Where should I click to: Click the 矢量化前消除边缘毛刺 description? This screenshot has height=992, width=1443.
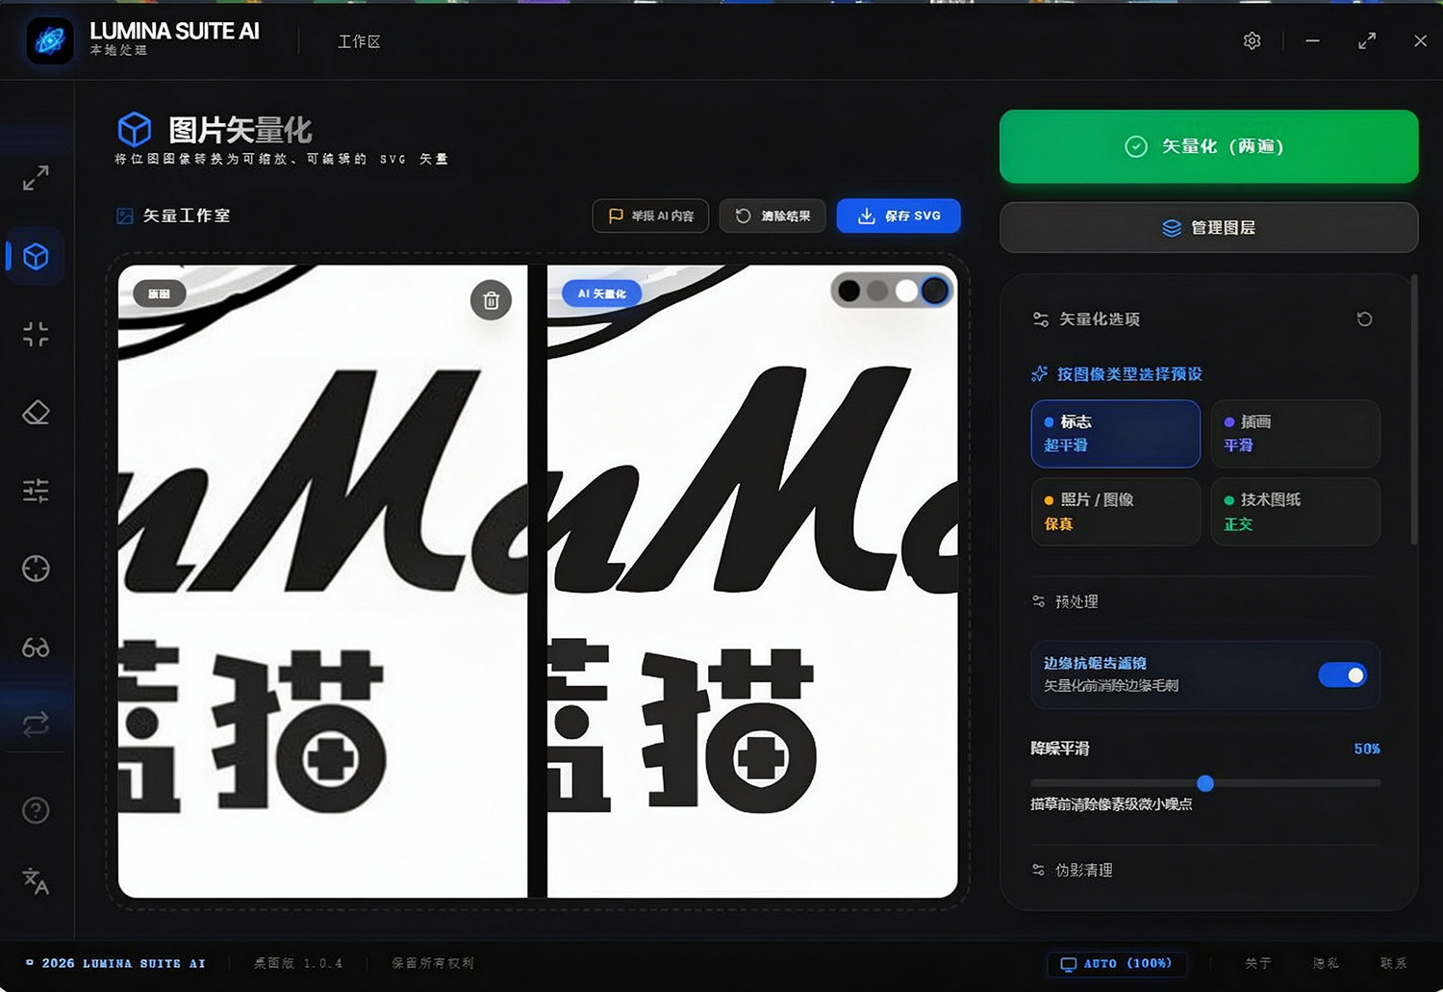[1111, 686]
